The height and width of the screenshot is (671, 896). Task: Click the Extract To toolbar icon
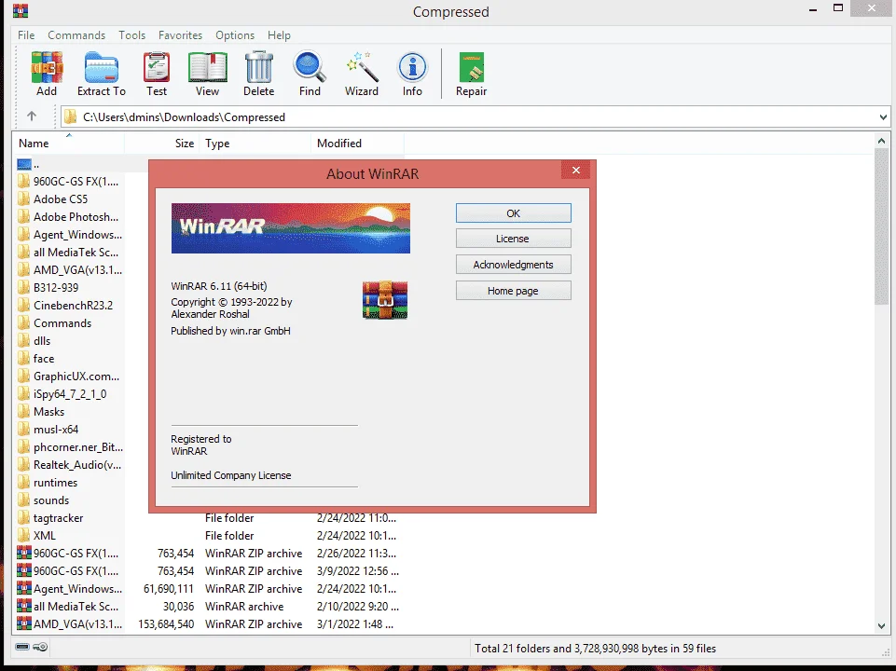point(101,67)
